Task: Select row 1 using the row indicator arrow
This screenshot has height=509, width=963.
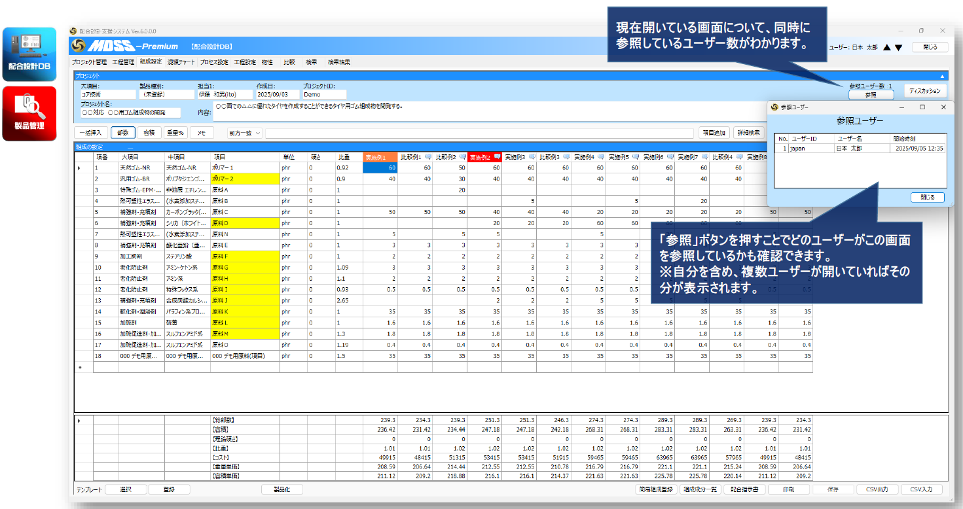Action: [81, 168]
